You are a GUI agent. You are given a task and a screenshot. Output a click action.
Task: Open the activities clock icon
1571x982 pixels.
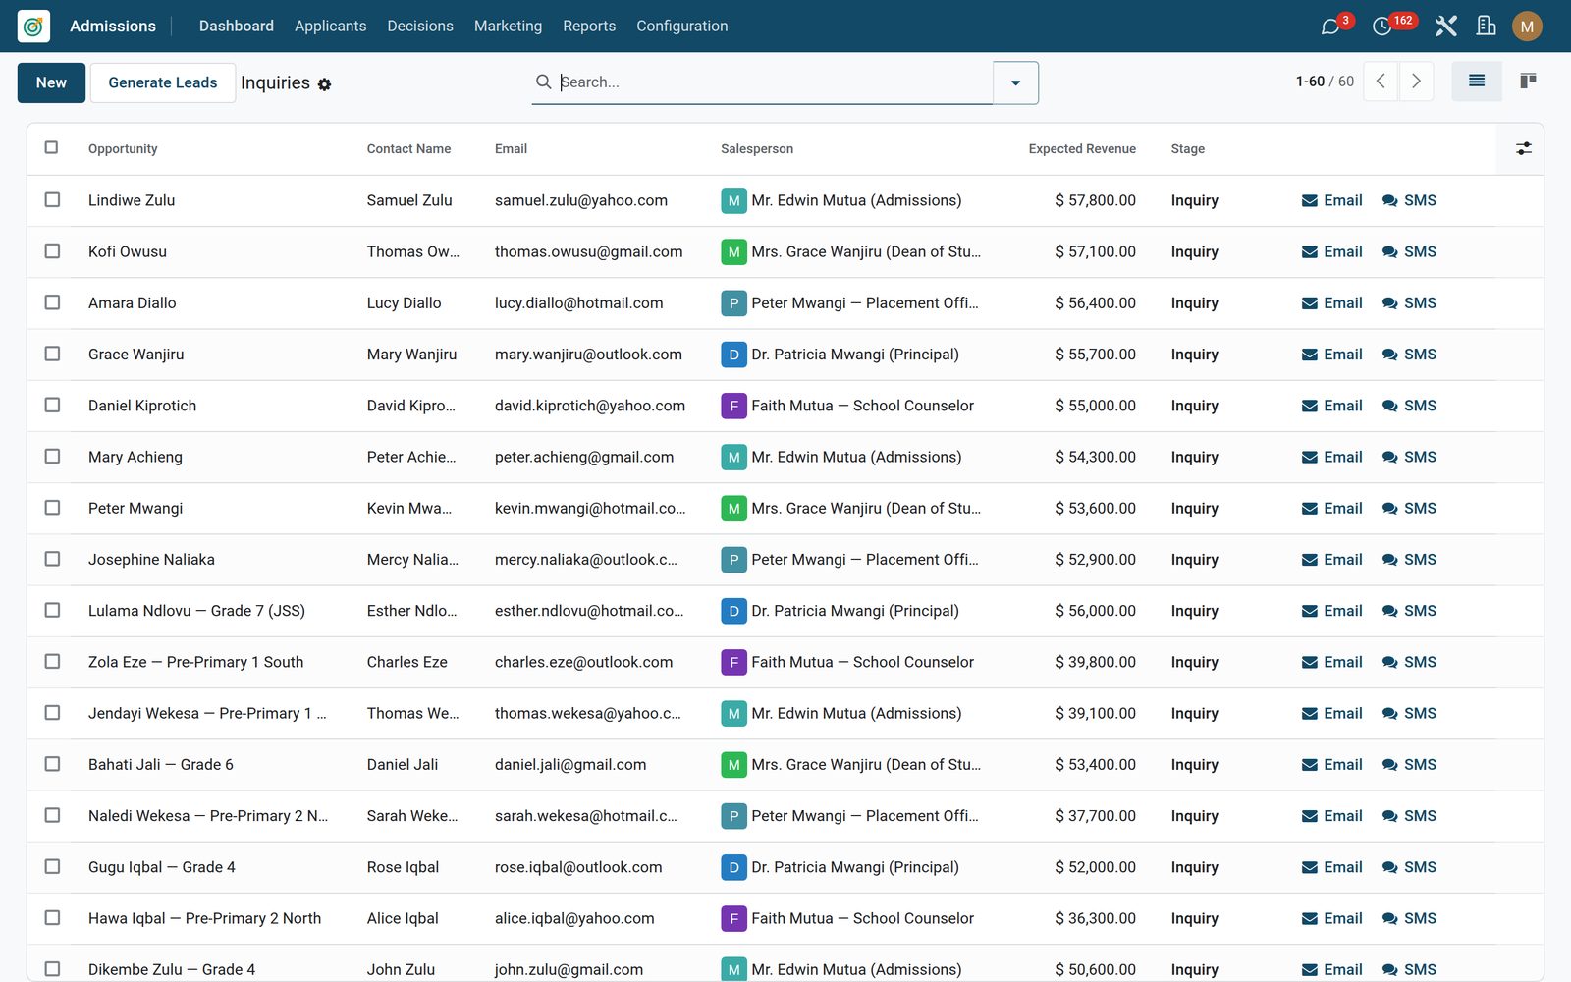1381,27
